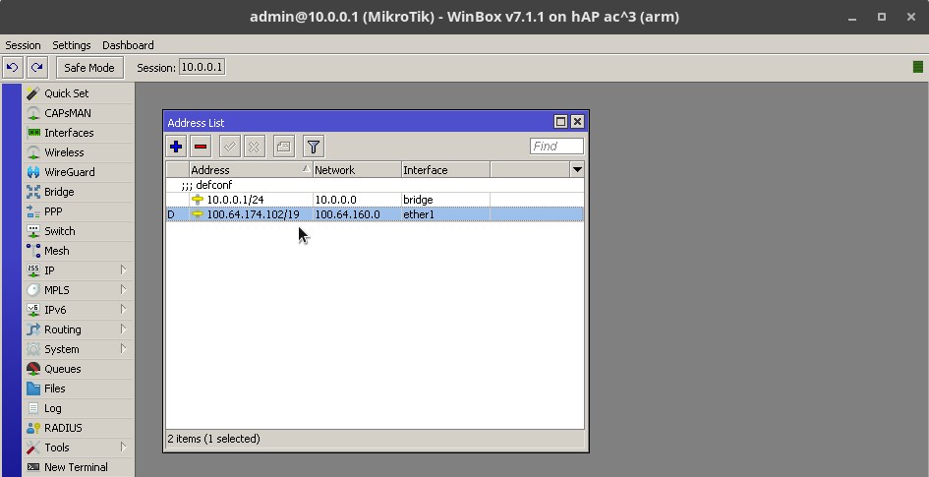Click the Tools sidebar icon
Screen dimensions: 929x477
[x=33, y=447]
